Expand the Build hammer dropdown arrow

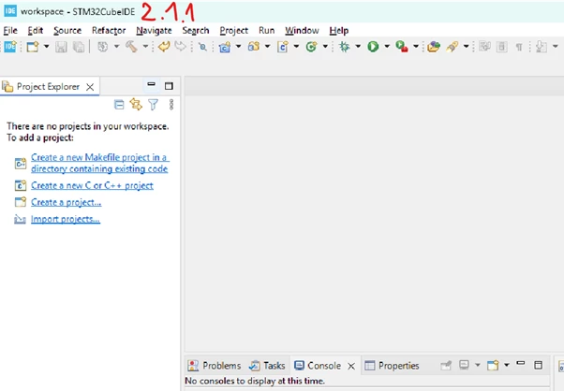(x=145, y=47)
